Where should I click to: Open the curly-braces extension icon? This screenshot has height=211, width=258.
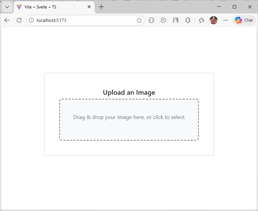[151, 20]
